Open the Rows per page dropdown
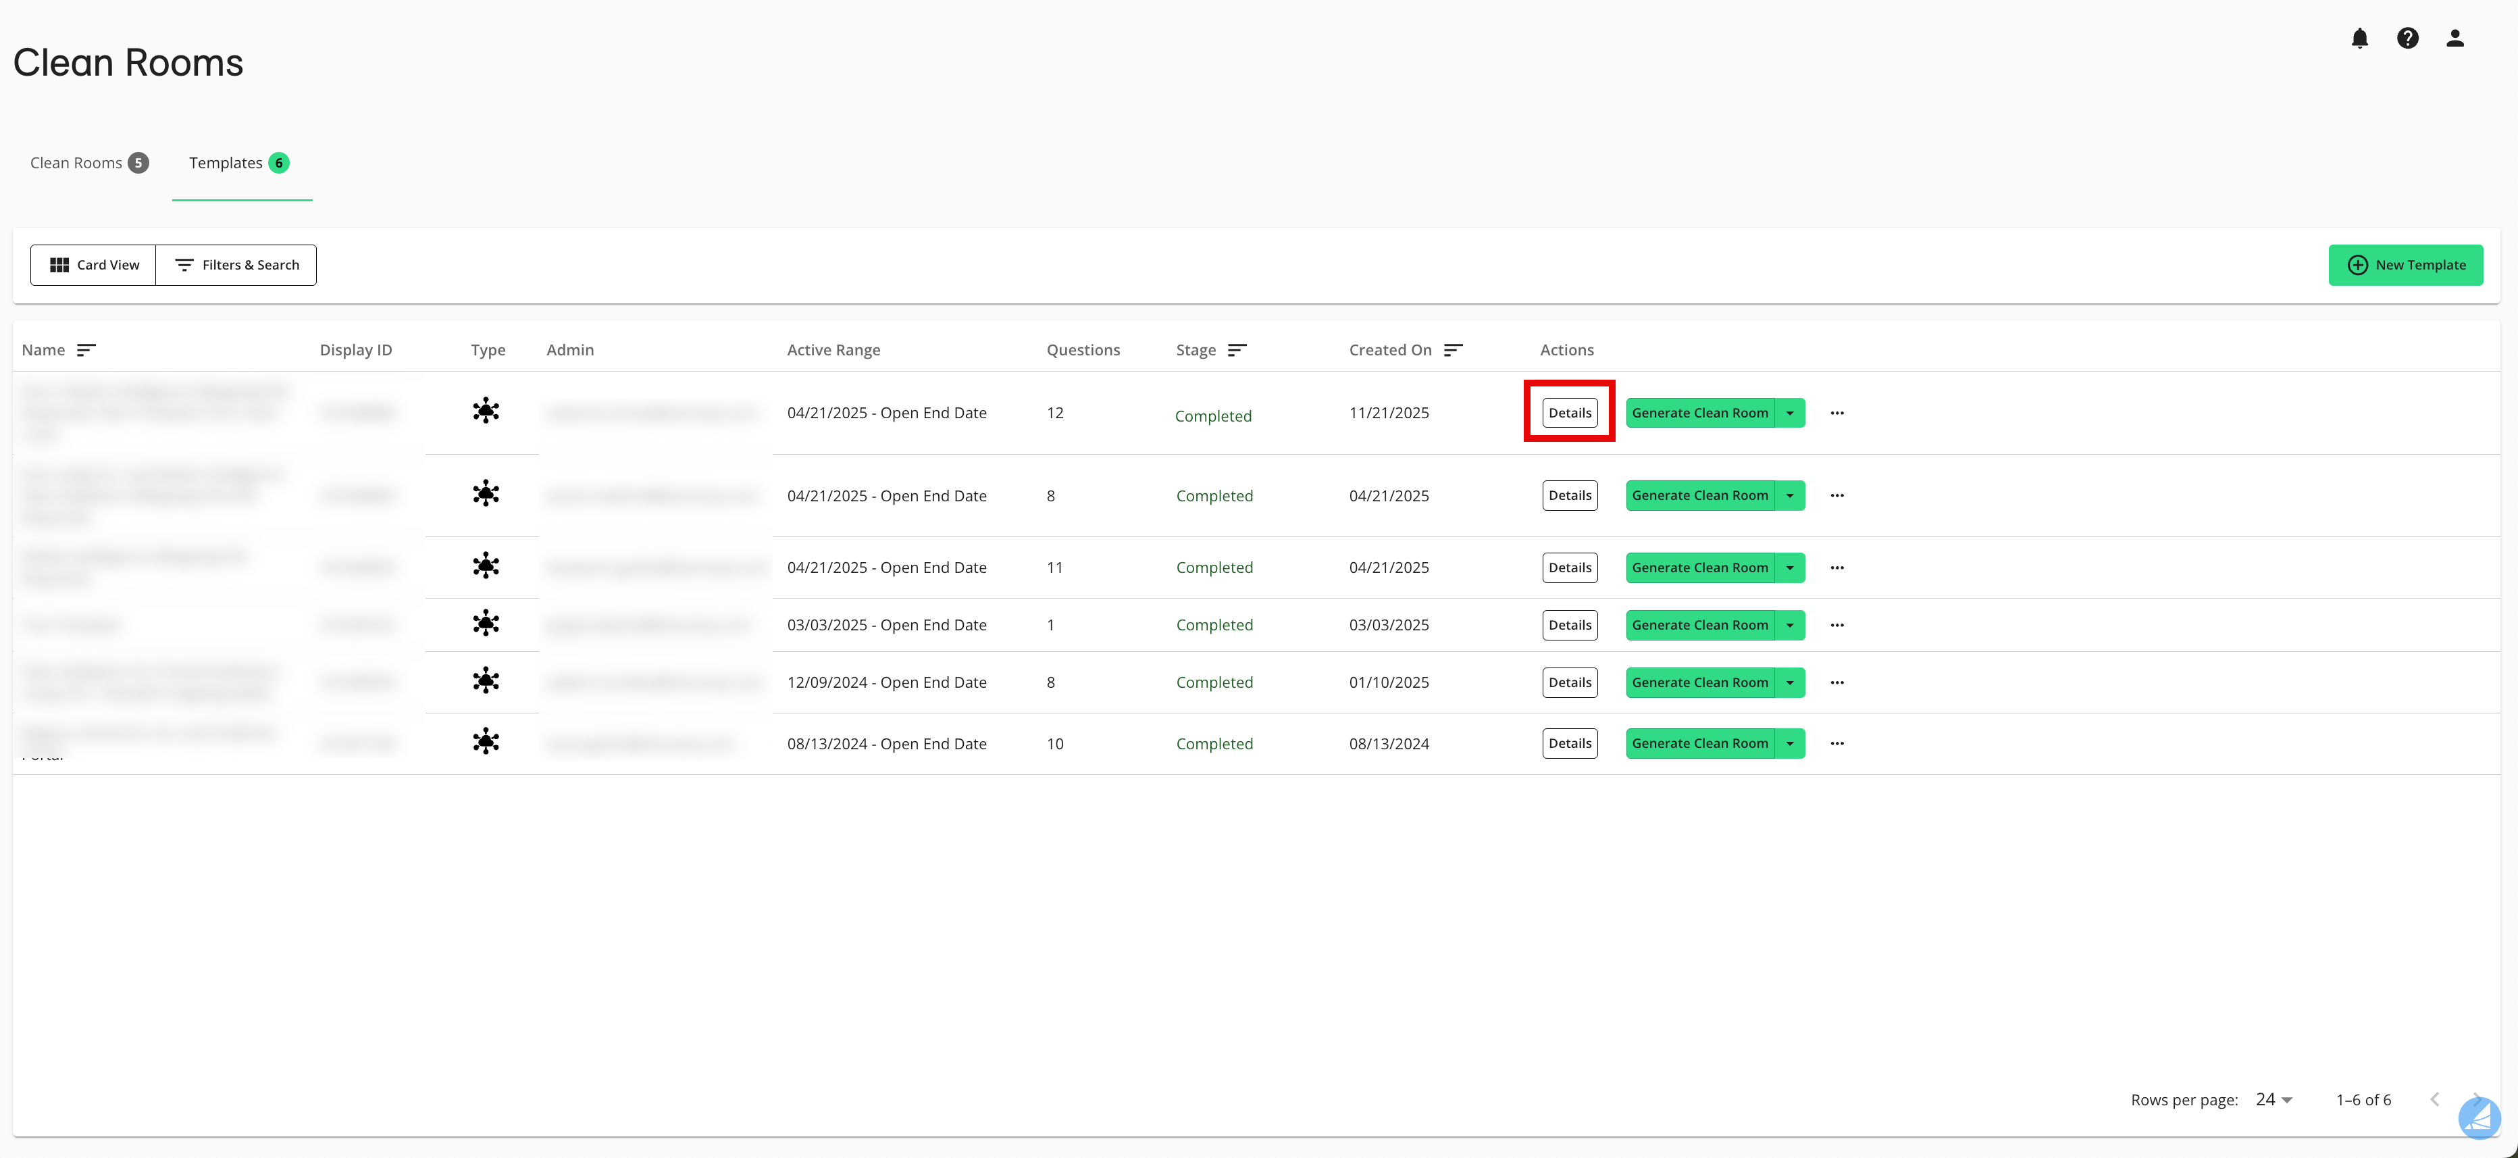 coord(2273,1099)
